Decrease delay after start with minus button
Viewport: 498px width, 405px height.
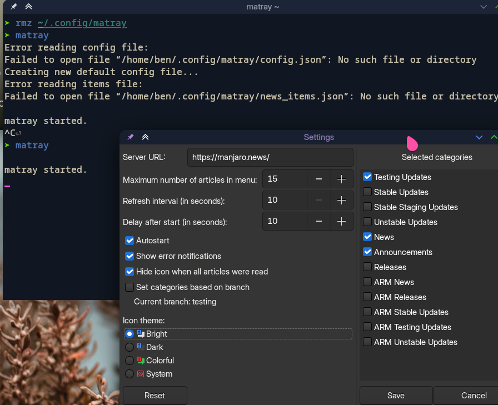[319, 221]
